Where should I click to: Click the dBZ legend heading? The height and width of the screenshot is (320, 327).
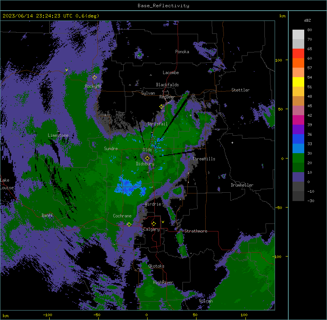coord(307,21)
